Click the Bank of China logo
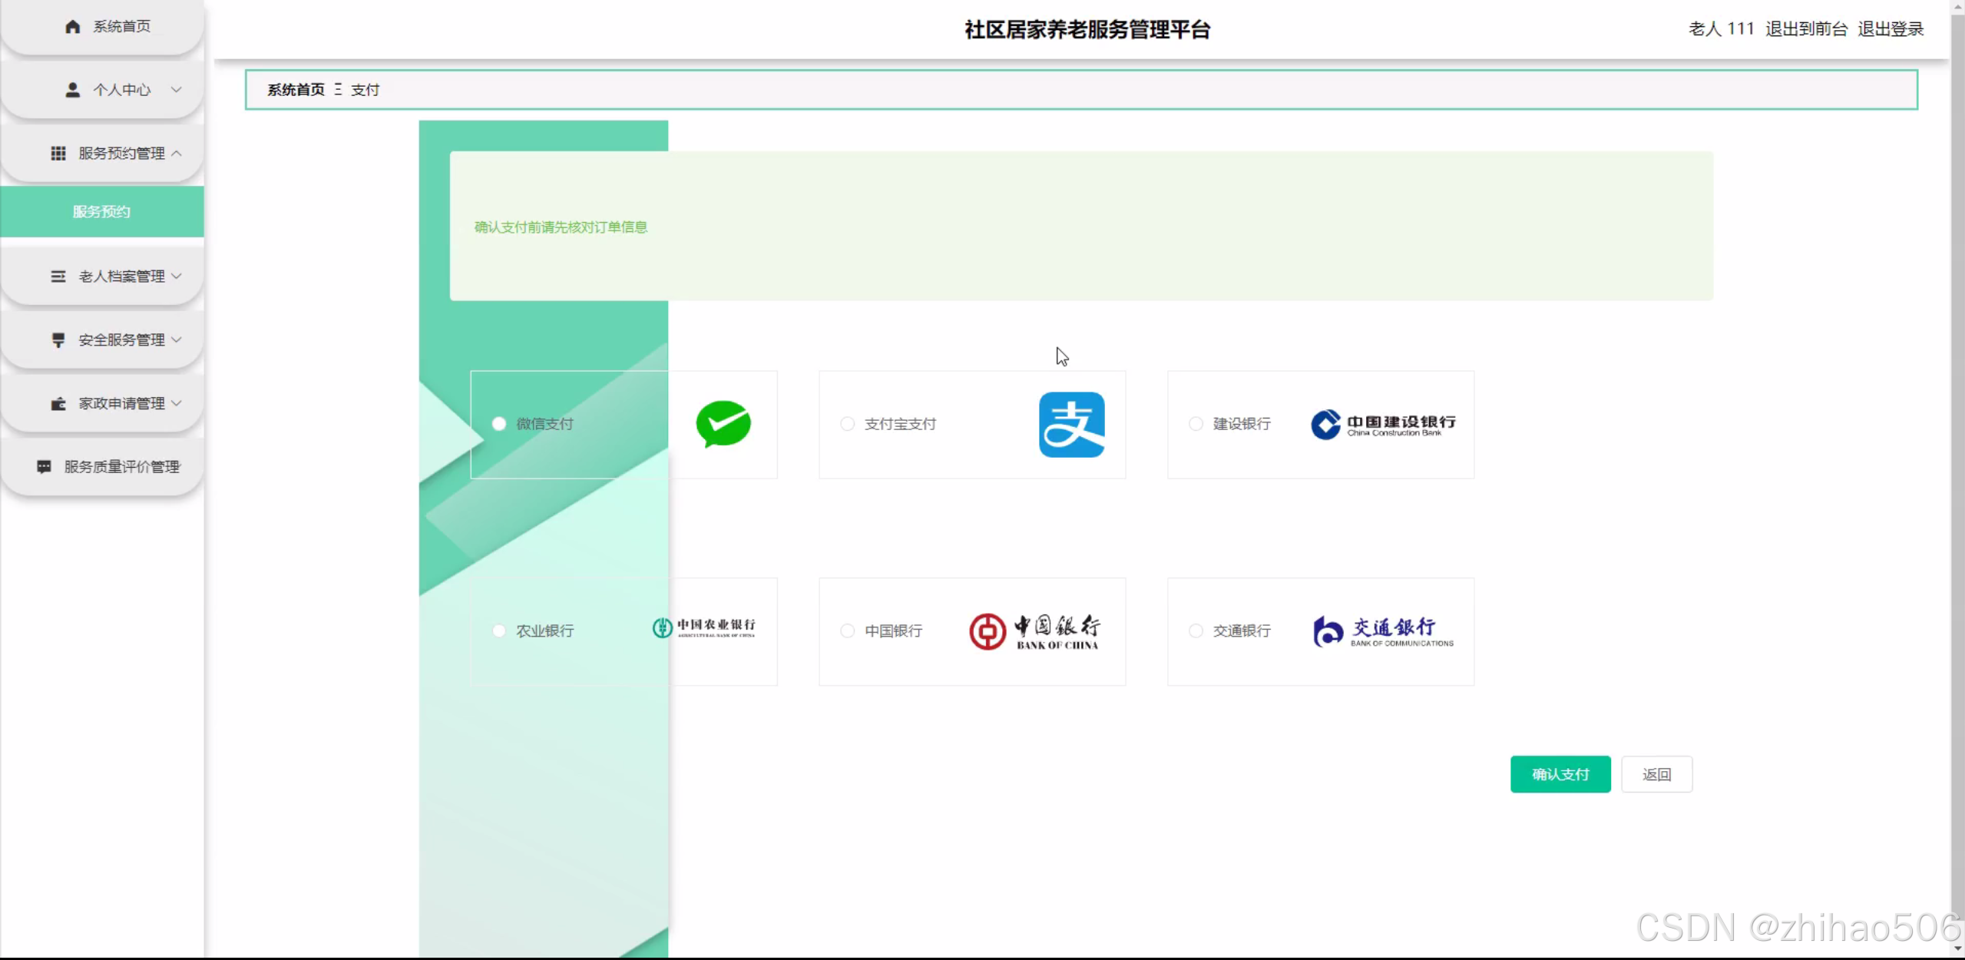1965x960 pixels. tap(1034, 631)
